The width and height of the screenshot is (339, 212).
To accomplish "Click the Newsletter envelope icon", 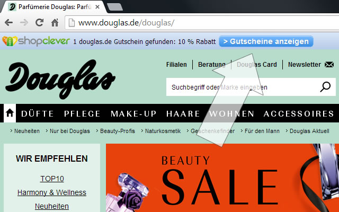I will click(x=329, y=65).
